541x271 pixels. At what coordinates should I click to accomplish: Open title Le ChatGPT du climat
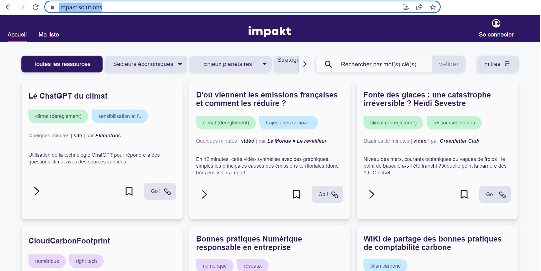[x=68, y=96]
